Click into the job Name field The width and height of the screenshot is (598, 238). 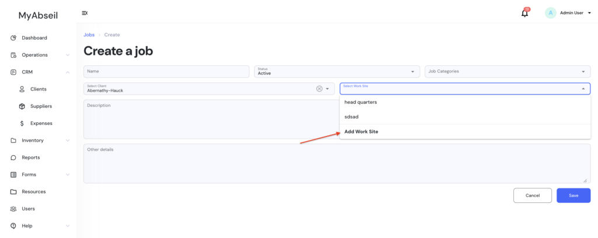[166, 71]
